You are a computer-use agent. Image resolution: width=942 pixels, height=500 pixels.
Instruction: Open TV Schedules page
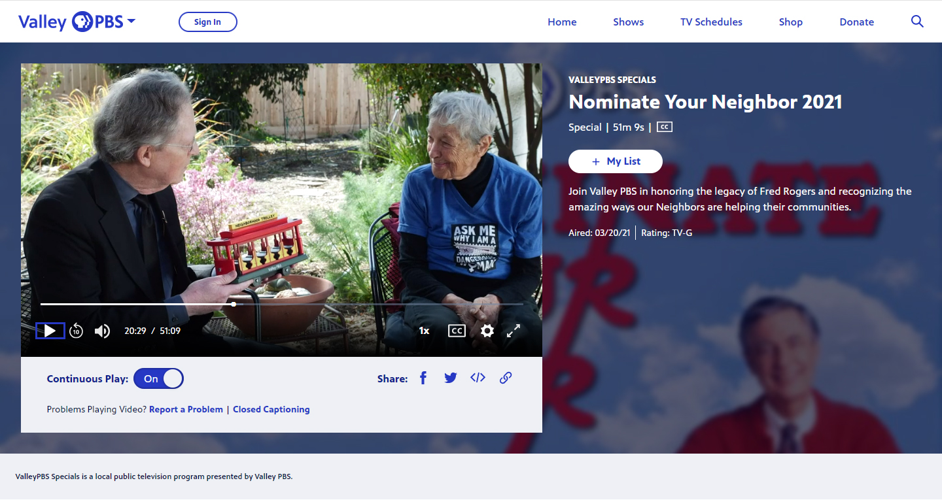(711, 22)
